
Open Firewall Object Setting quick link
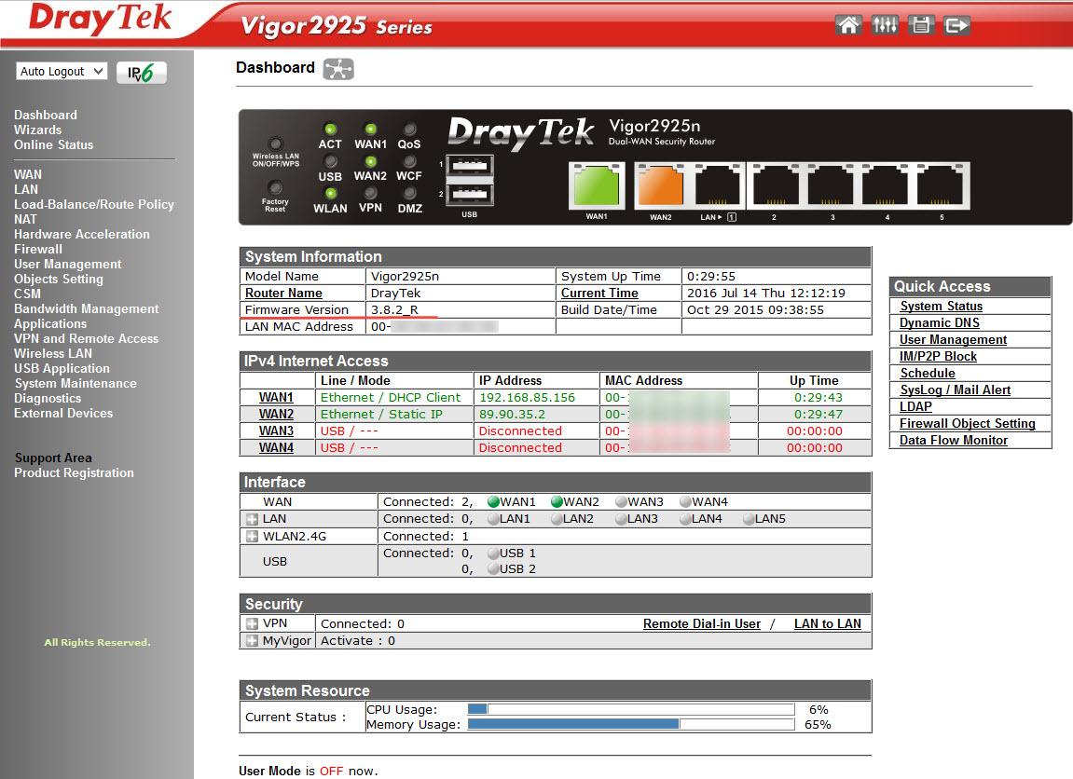pyautogui.click(x=967, y=423)
